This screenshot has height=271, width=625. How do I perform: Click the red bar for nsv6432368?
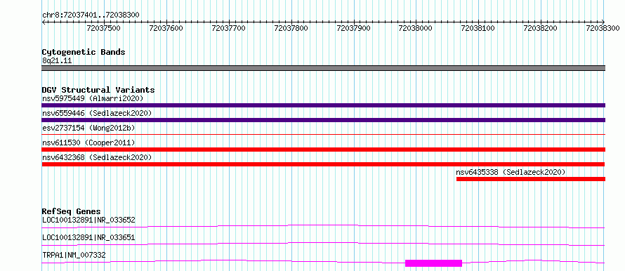(x=323, y=164)
